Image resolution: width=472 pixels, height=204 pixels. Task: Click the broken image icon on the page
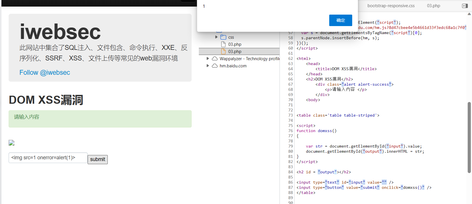tap(11, 143)
